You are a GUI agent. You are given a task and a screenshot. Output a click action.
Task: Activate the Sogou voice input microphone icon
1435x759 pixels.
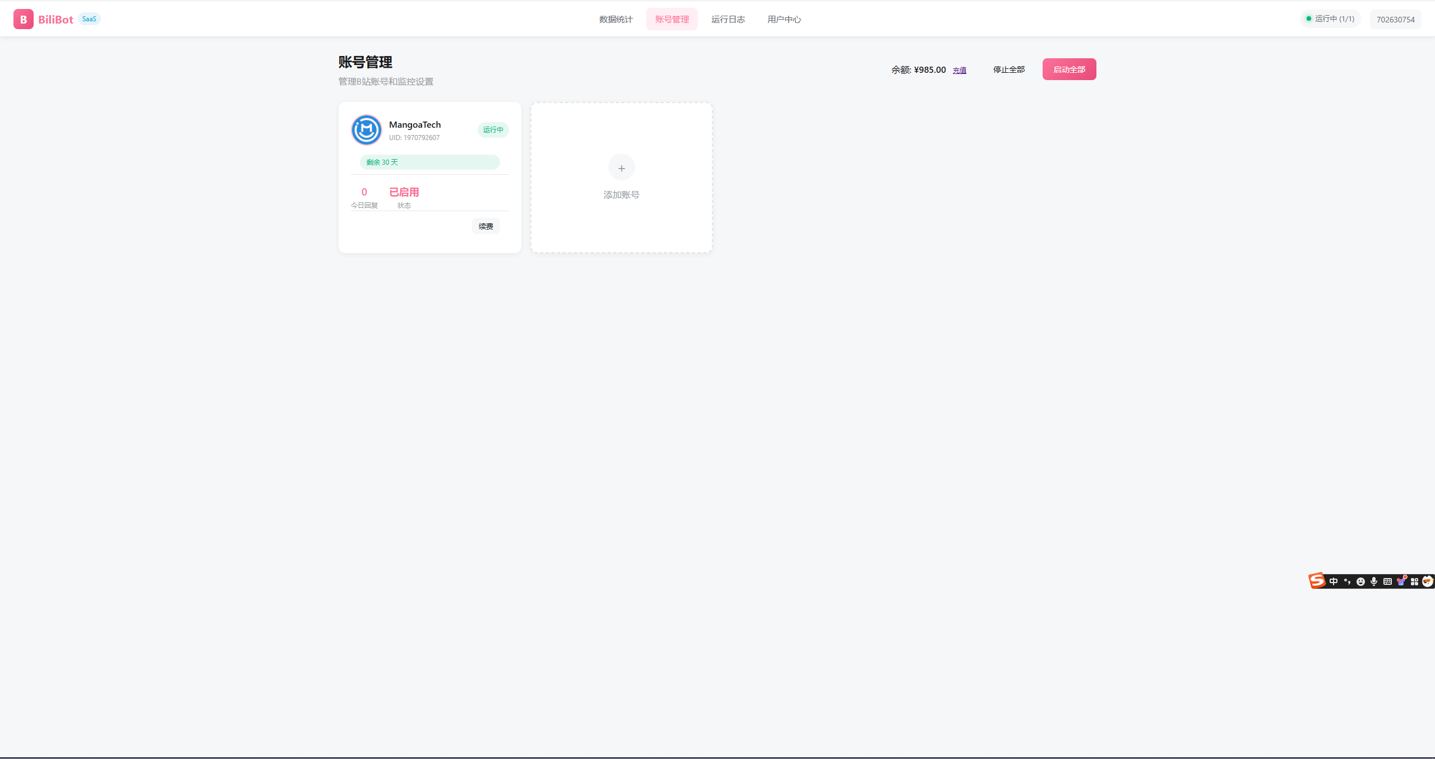click(x=1374, y=581)
